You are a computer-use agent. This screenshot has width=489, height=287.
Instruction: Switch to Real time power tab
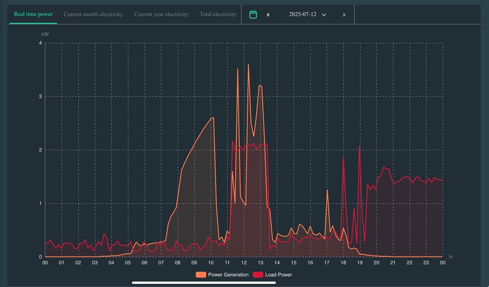tap(33, 14)
